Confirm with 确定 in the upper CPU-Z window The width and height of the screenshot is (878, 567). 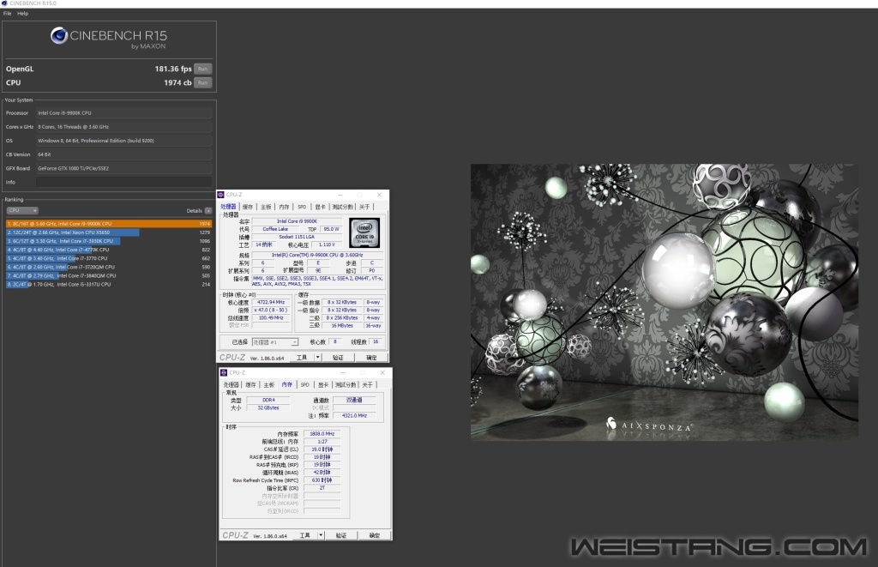point(371,358)
